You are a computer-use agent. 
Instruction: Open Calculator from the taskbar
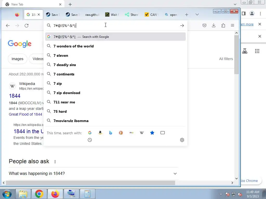(87, 194)
